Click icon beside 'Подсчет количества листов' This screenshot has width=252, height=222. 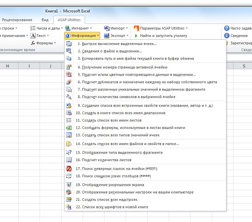pos(69,160)
